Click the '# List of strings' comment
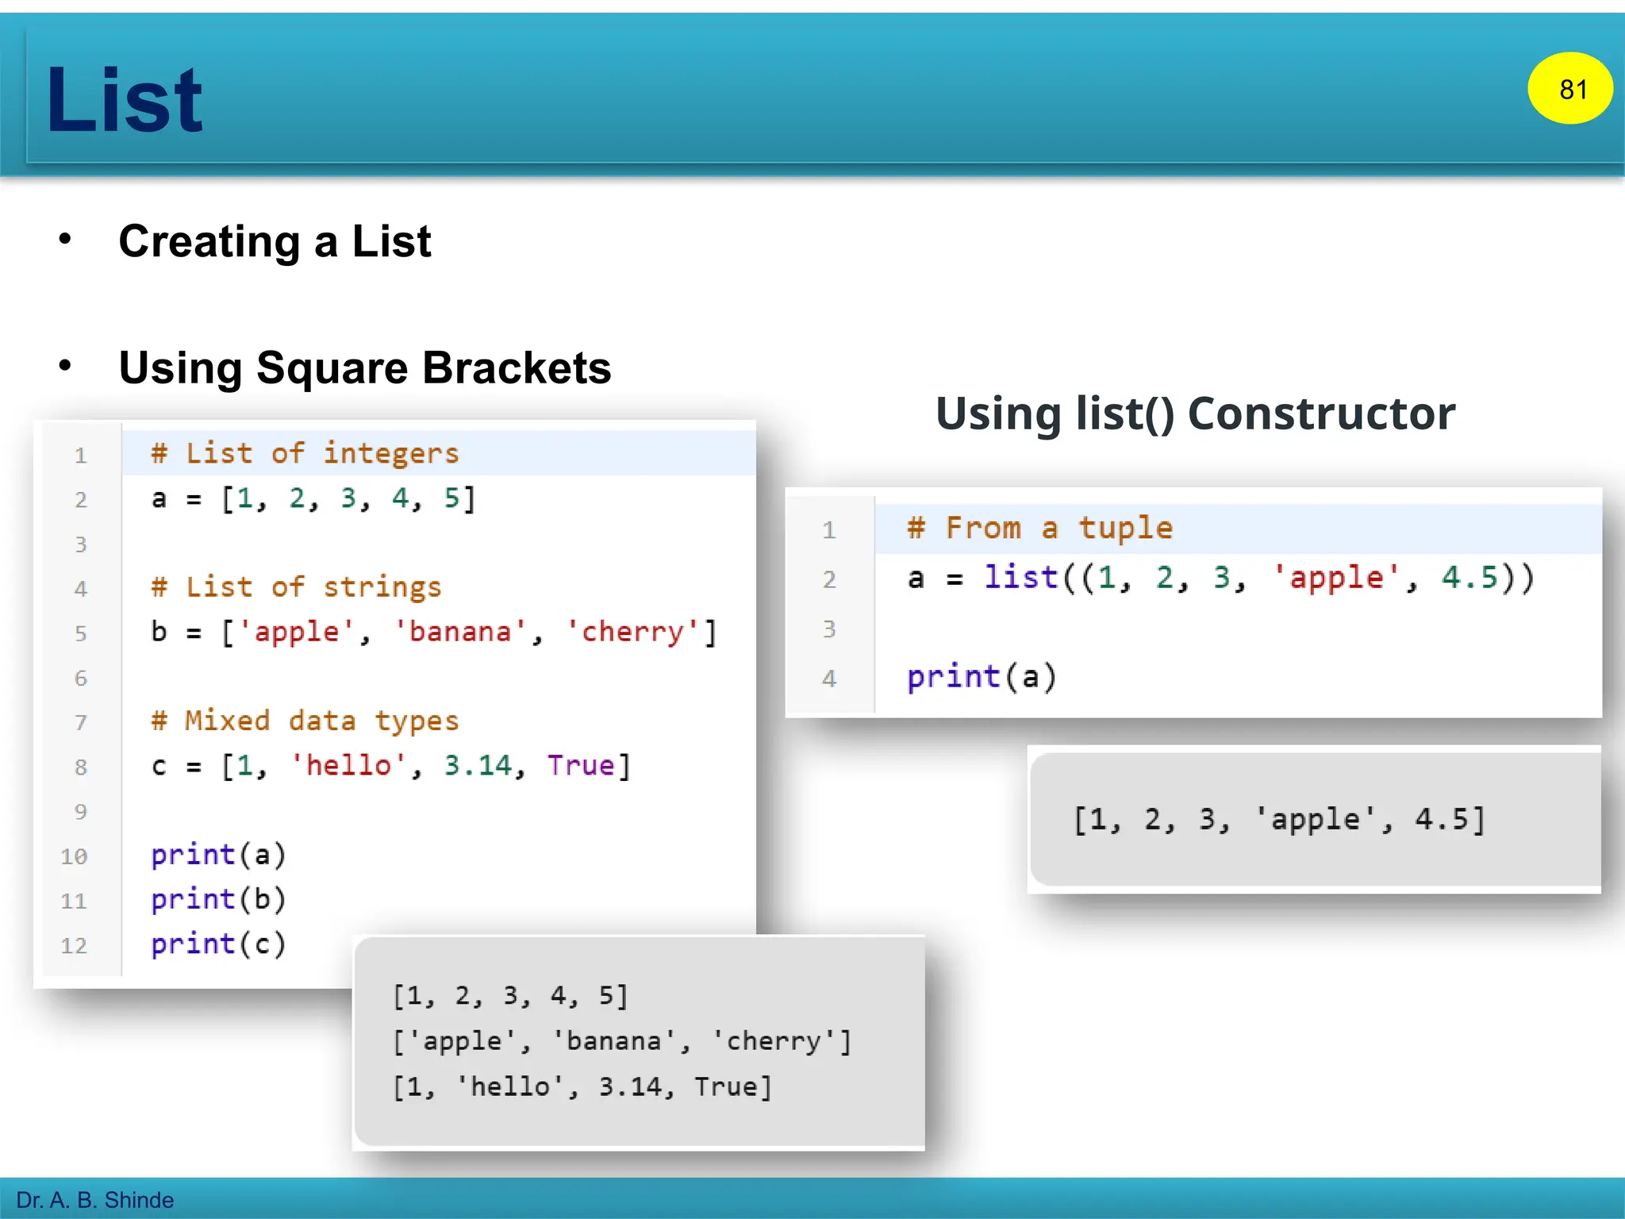1625x1219 pixels. coord(296,587)
